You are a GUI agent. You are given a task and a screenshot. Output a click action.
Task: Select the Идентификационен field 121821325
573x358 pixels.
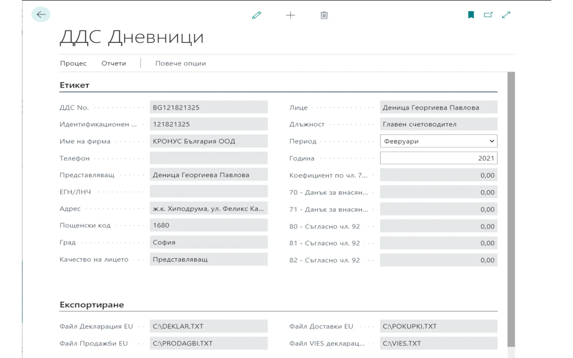(208, 124)
